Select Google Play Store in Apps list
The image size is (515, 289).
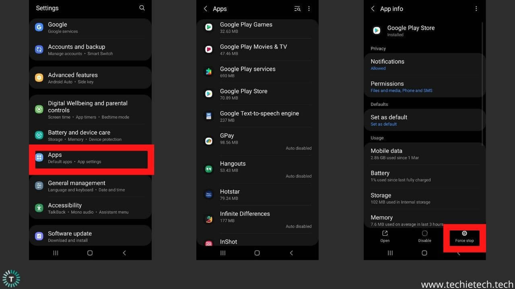[257, 94]
